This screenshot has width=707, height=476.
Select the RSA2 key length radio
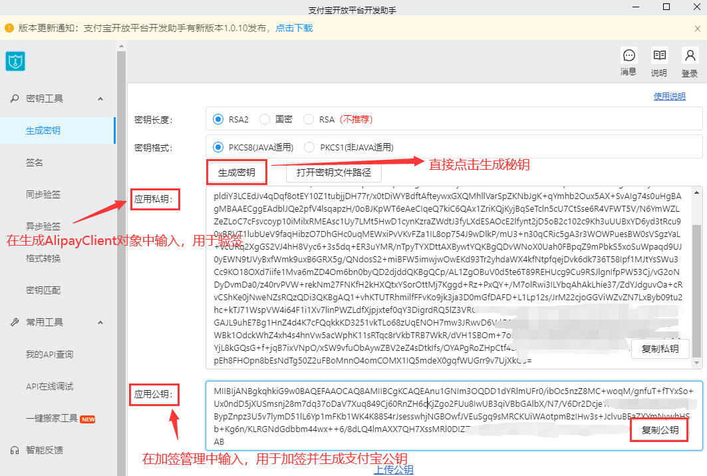click(x=218, y=119)
